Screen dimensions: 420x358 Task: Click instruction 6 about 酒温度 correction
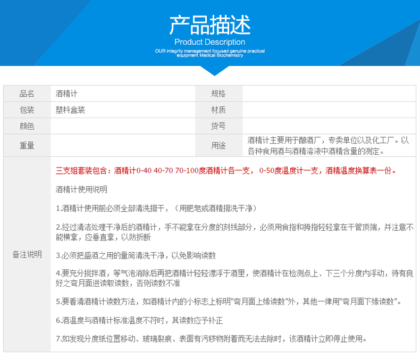click(x=139, y=320)
